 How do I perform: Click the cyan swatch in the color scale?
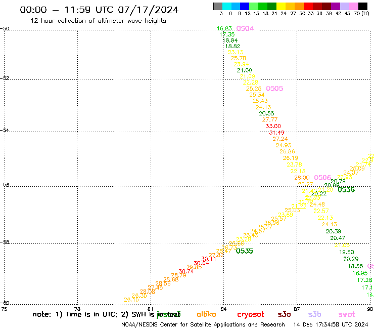[227, 6]
